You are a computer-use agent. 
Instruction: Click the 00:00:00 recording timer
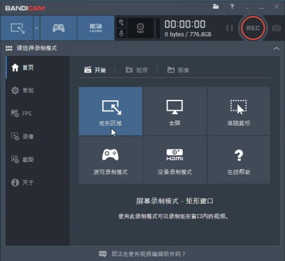pyautogui.click(x=185, y=24)
